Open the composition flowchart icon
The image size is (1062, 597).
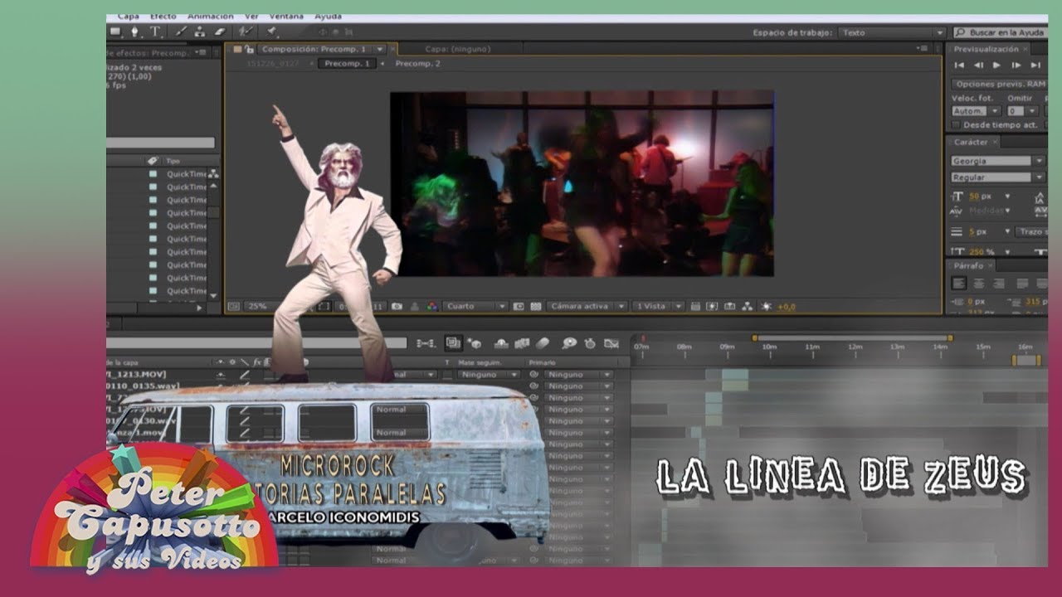click(748, 306)
